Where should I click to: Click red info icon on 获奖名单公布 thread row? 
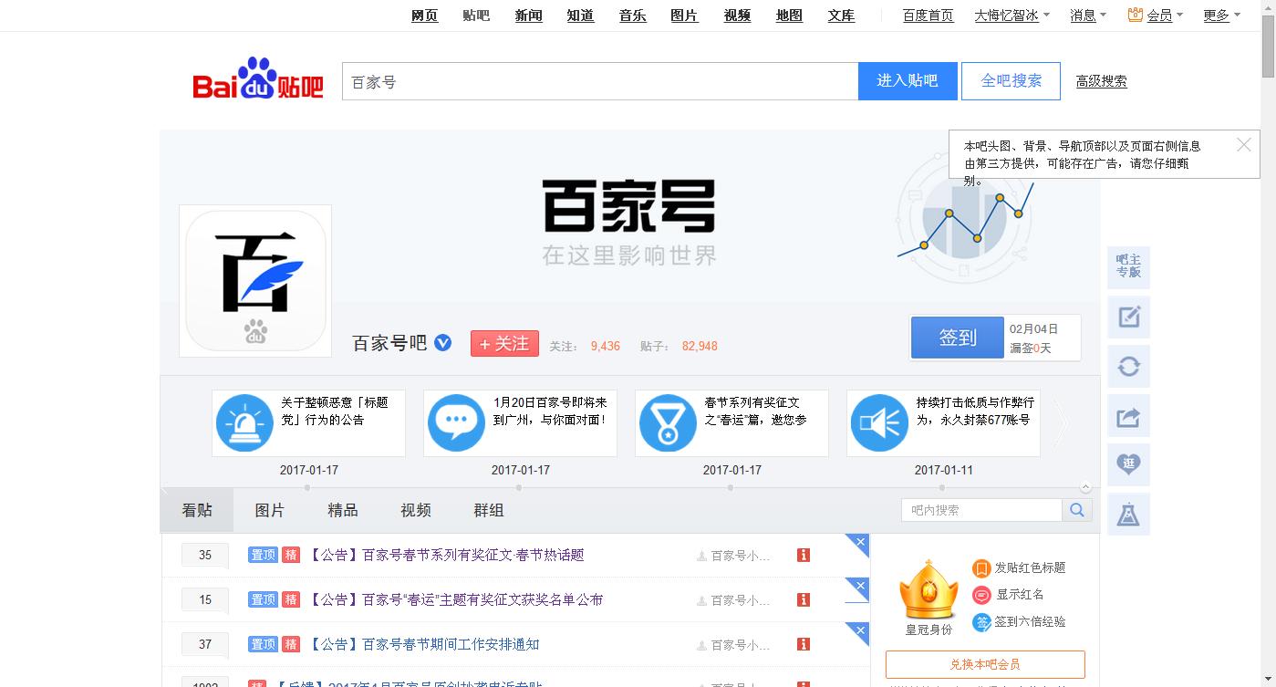pyautogui.click(x=804, y=599)
